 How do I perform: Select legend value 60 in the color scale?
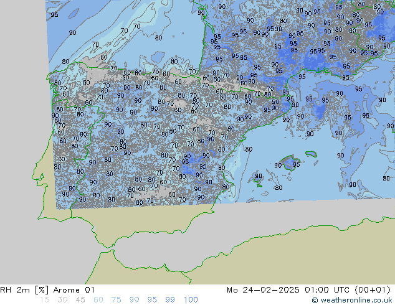point(98,300)
